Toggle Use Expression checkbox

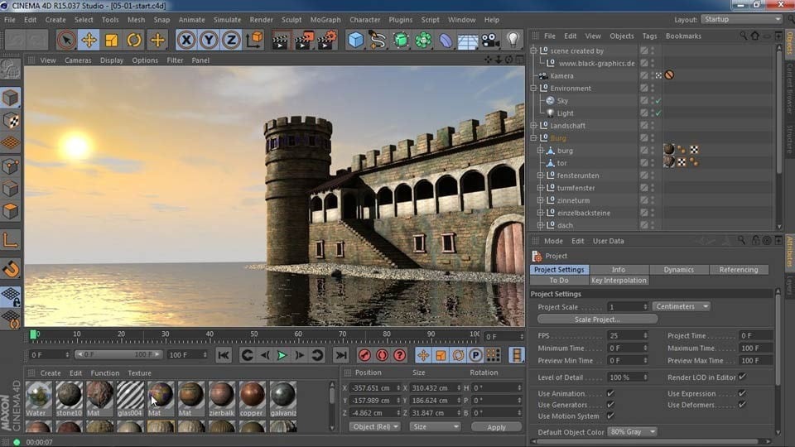point(742,393)
